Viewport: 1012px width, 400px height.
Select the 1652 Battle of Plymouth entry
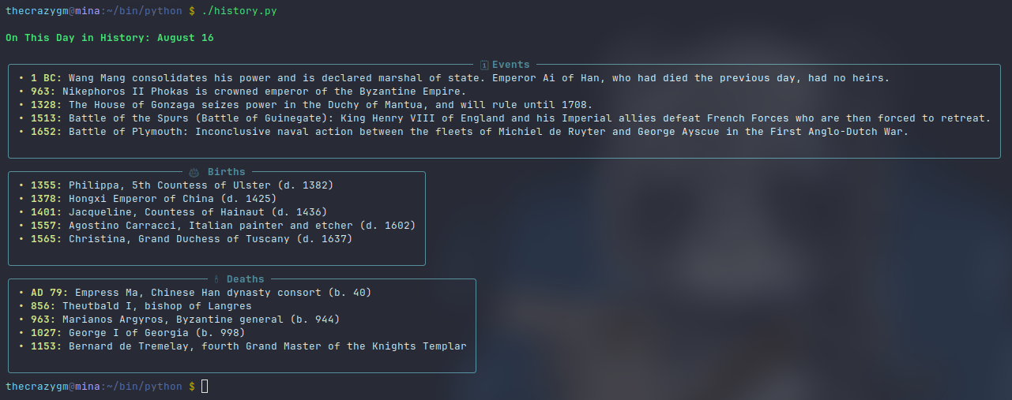pyautogui.click(x=464, y=132)
